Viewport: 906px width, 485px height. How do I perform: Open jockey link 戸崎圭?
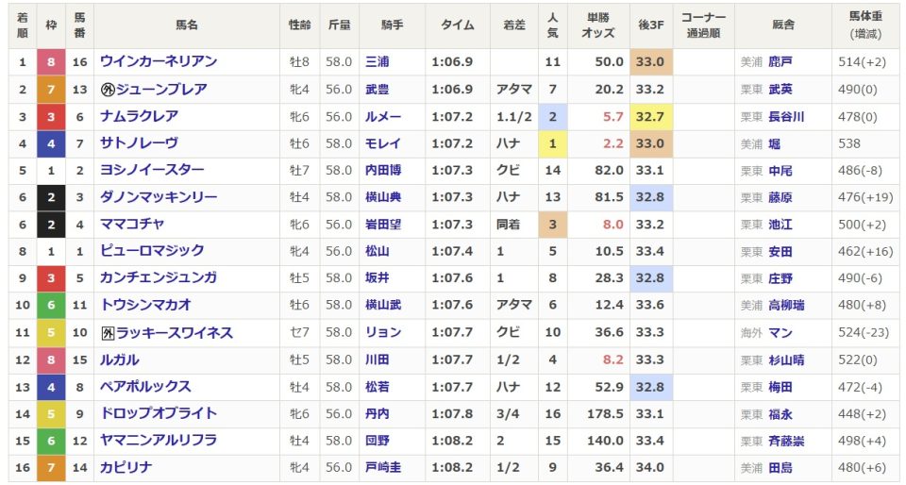[383, 468]
